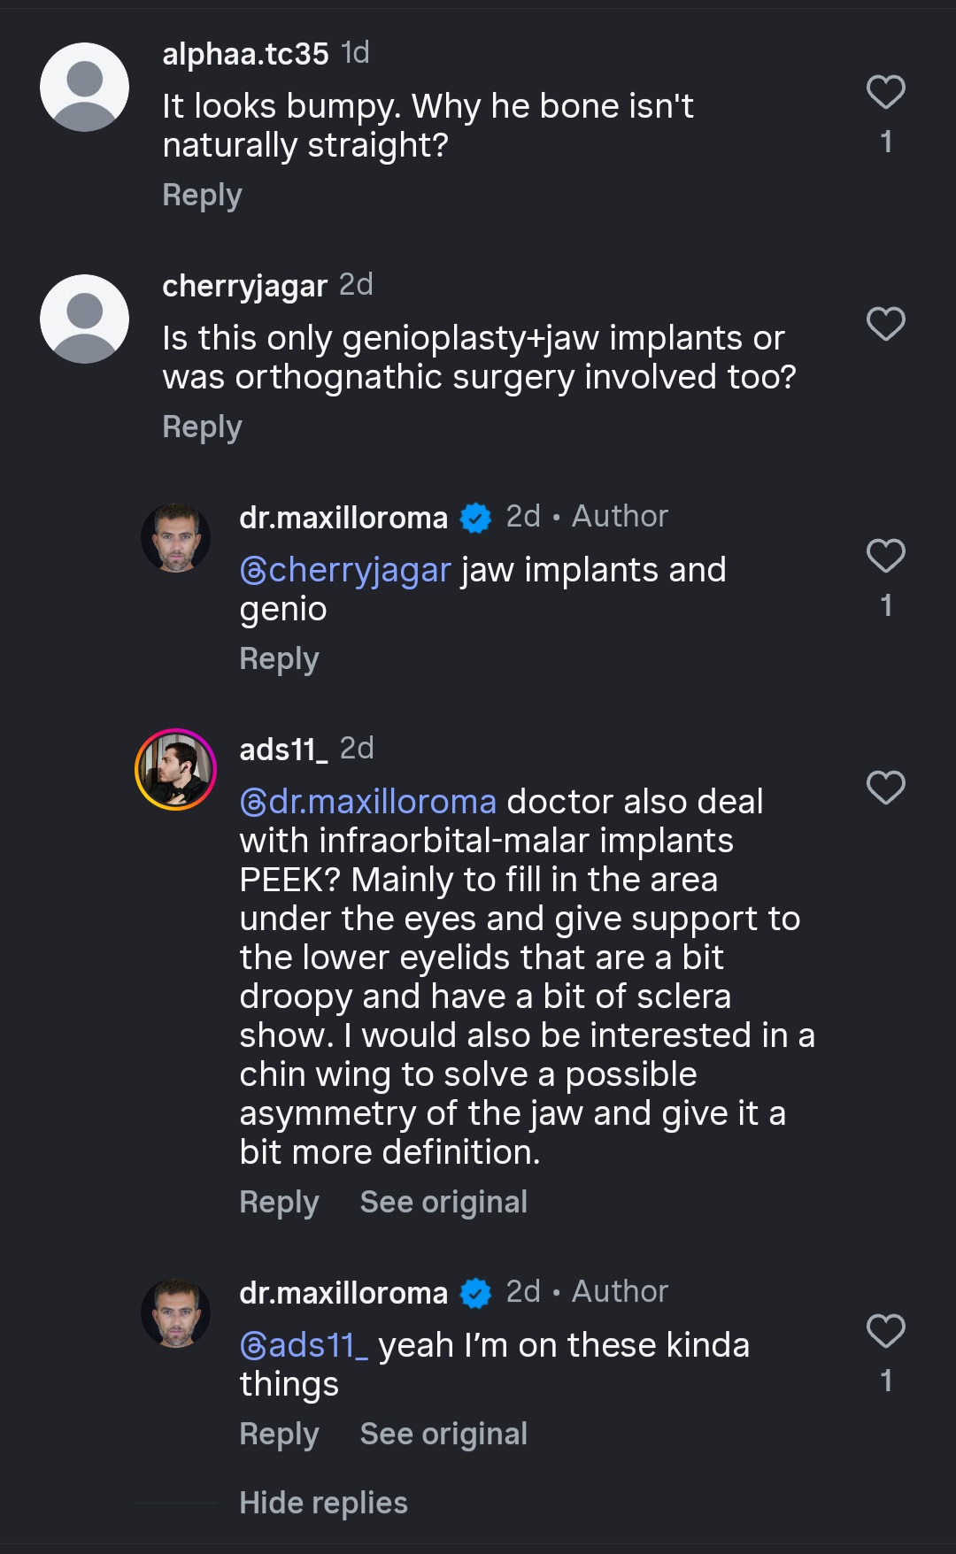
Task: Open the @dr.maxilloroma mention link
Action: click(x=367, y=802)
